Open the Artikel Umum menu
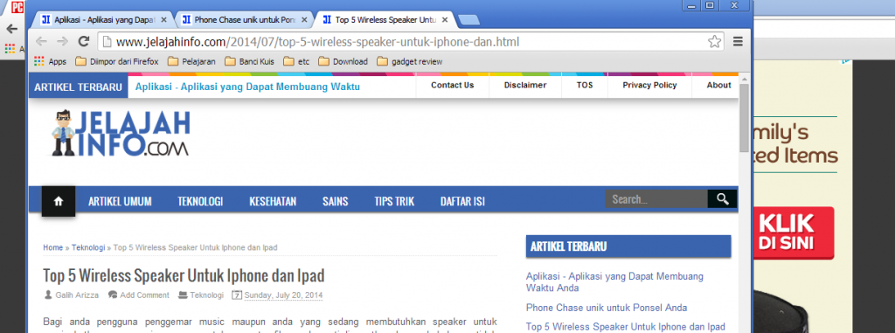 [x=120, y=201]
